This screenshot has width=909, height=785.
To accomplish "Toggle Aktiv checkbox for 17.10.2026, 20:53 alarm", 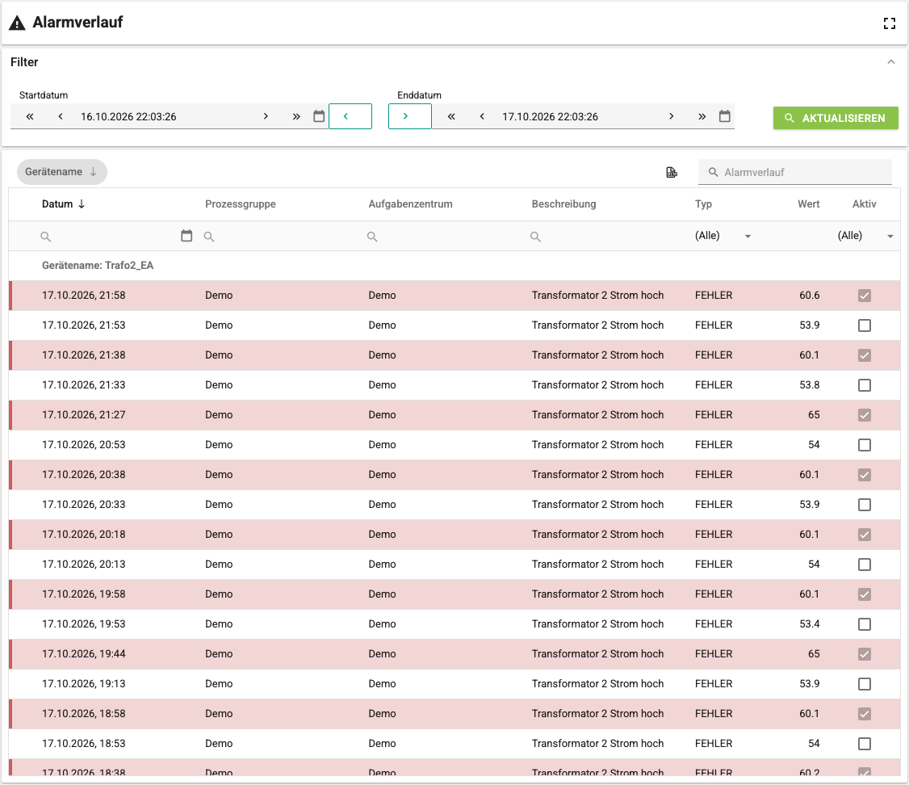I will (x=865, y=445).
